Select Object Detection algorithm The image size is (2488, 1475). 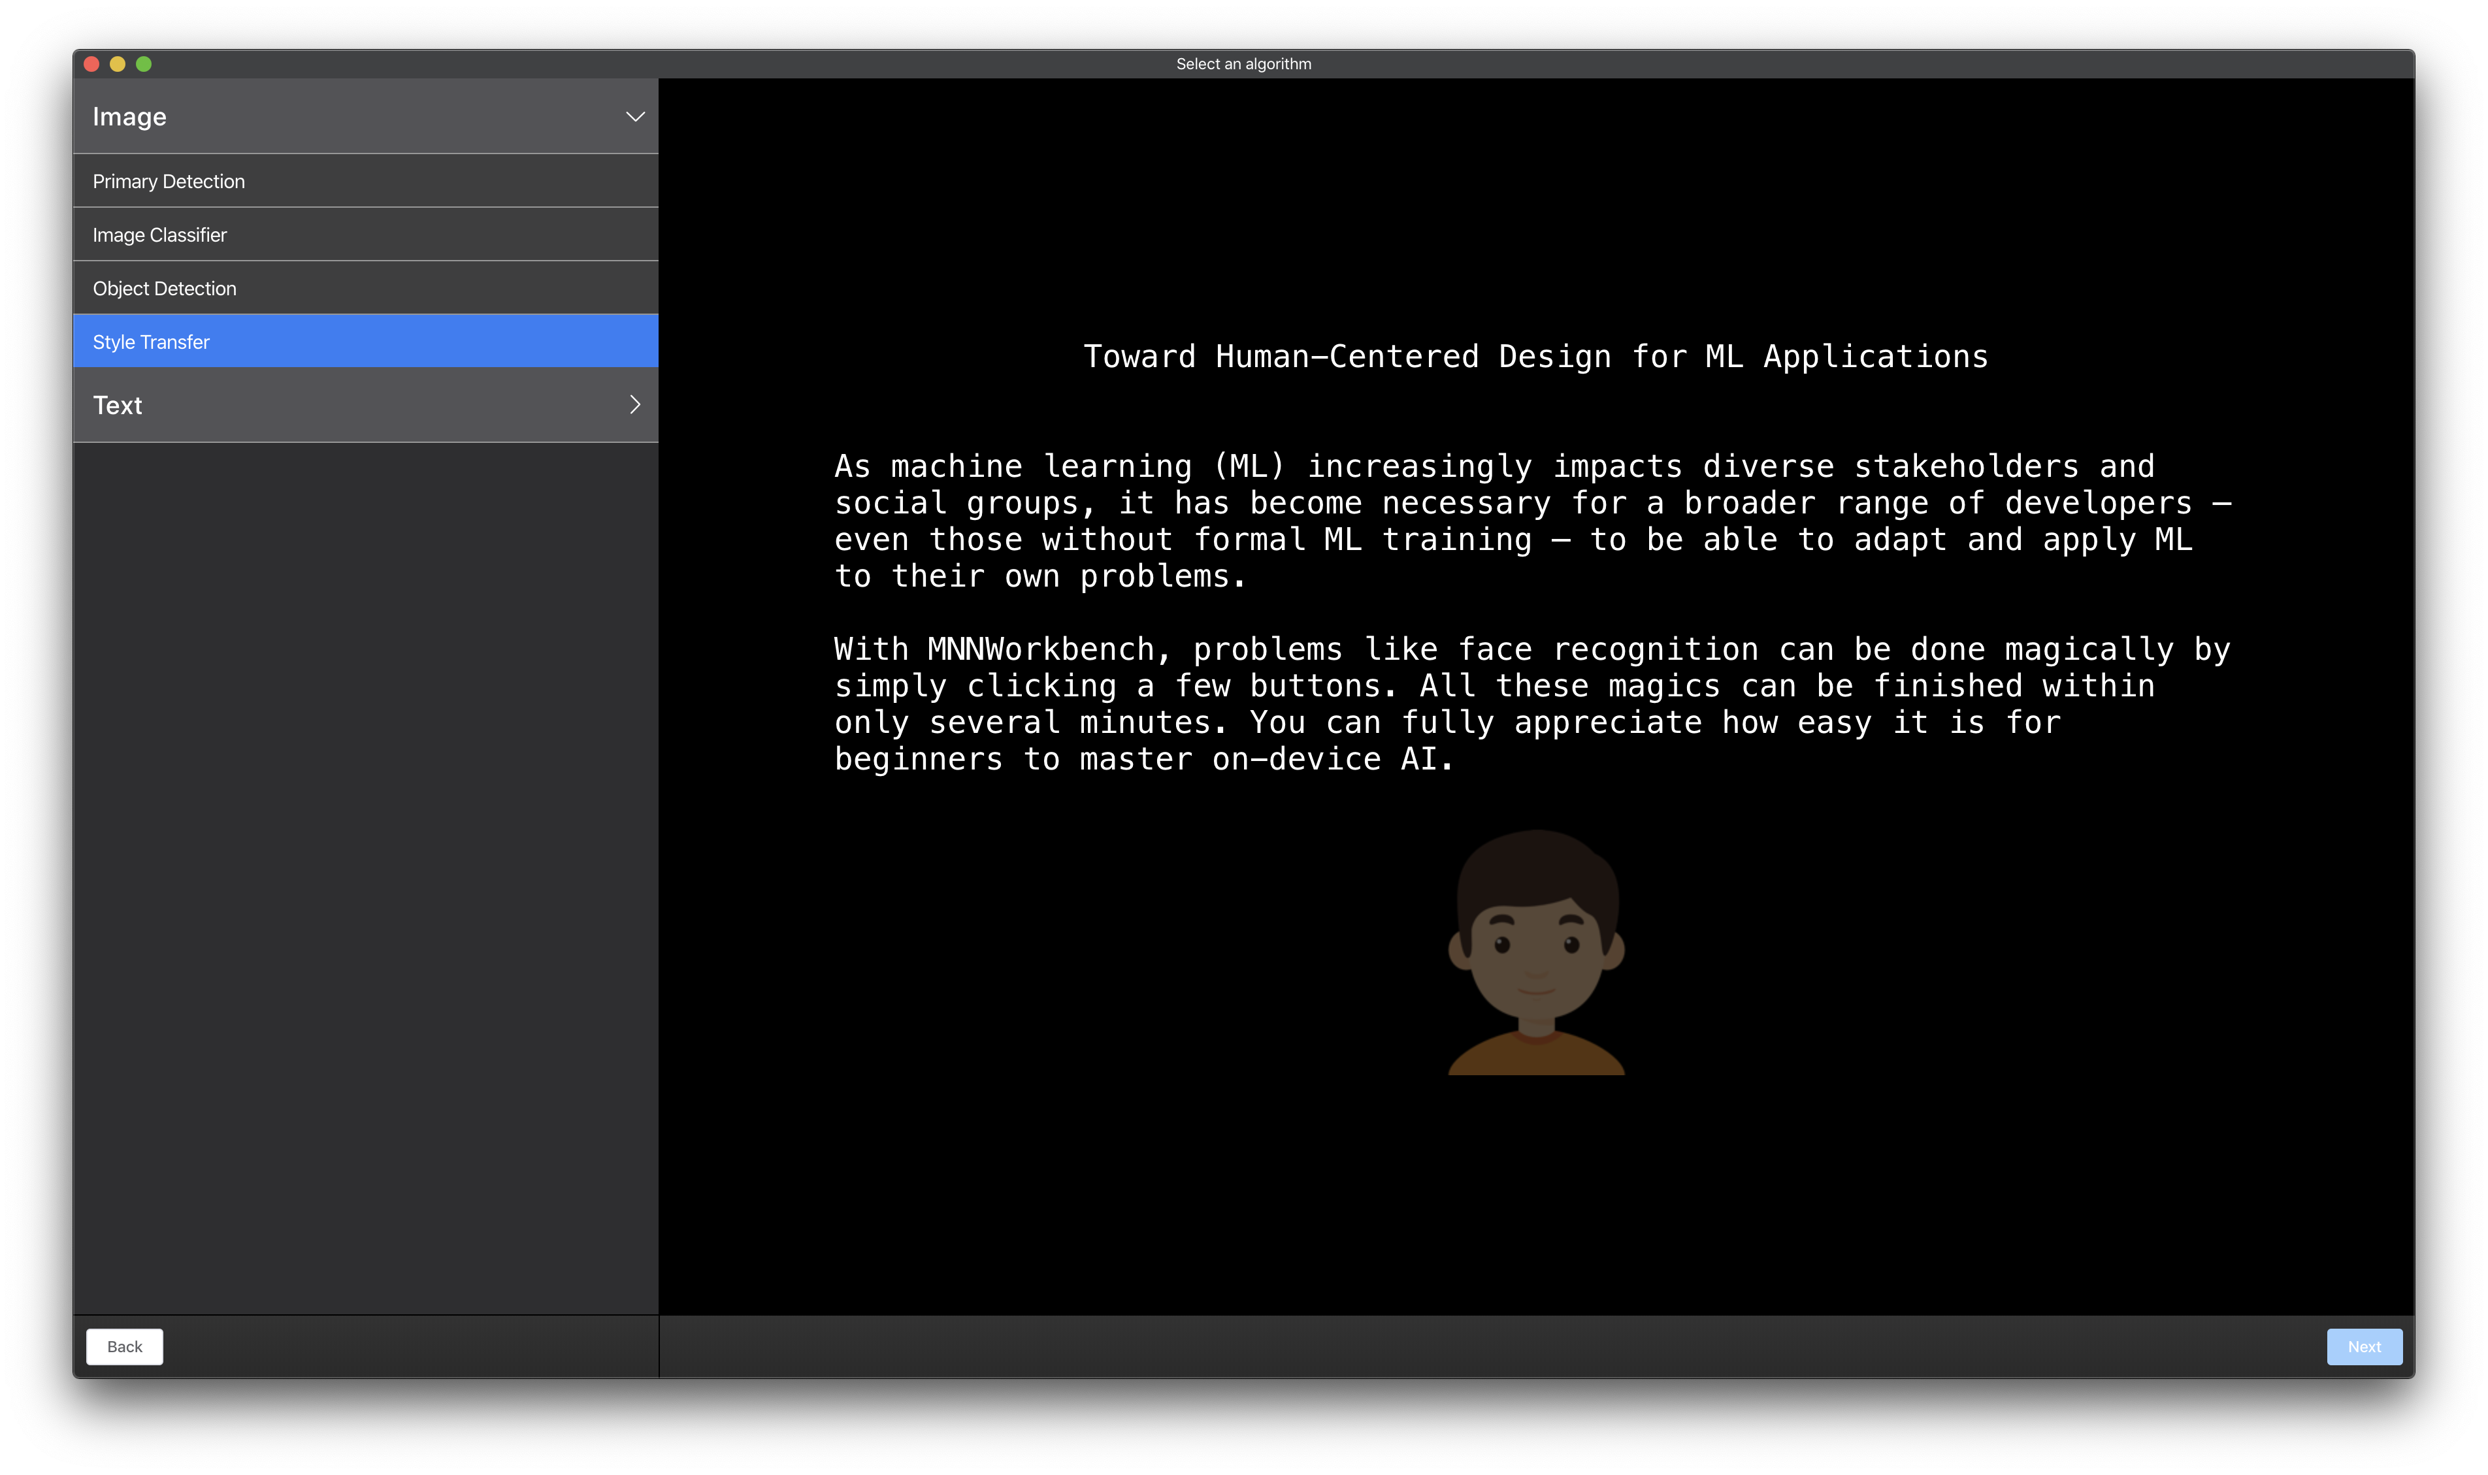point(366,288)
